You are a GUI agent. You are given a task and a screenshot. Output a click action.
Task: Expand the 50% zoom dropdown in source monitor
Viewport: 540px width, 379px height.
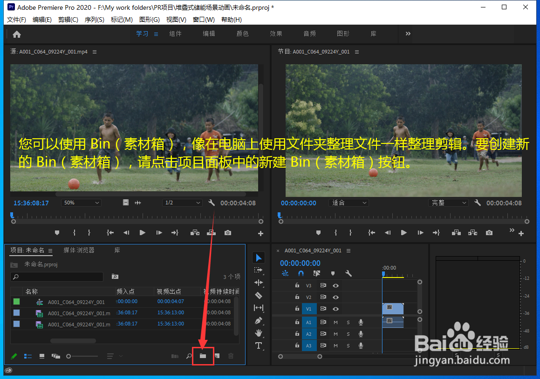[x=81, y=203]
